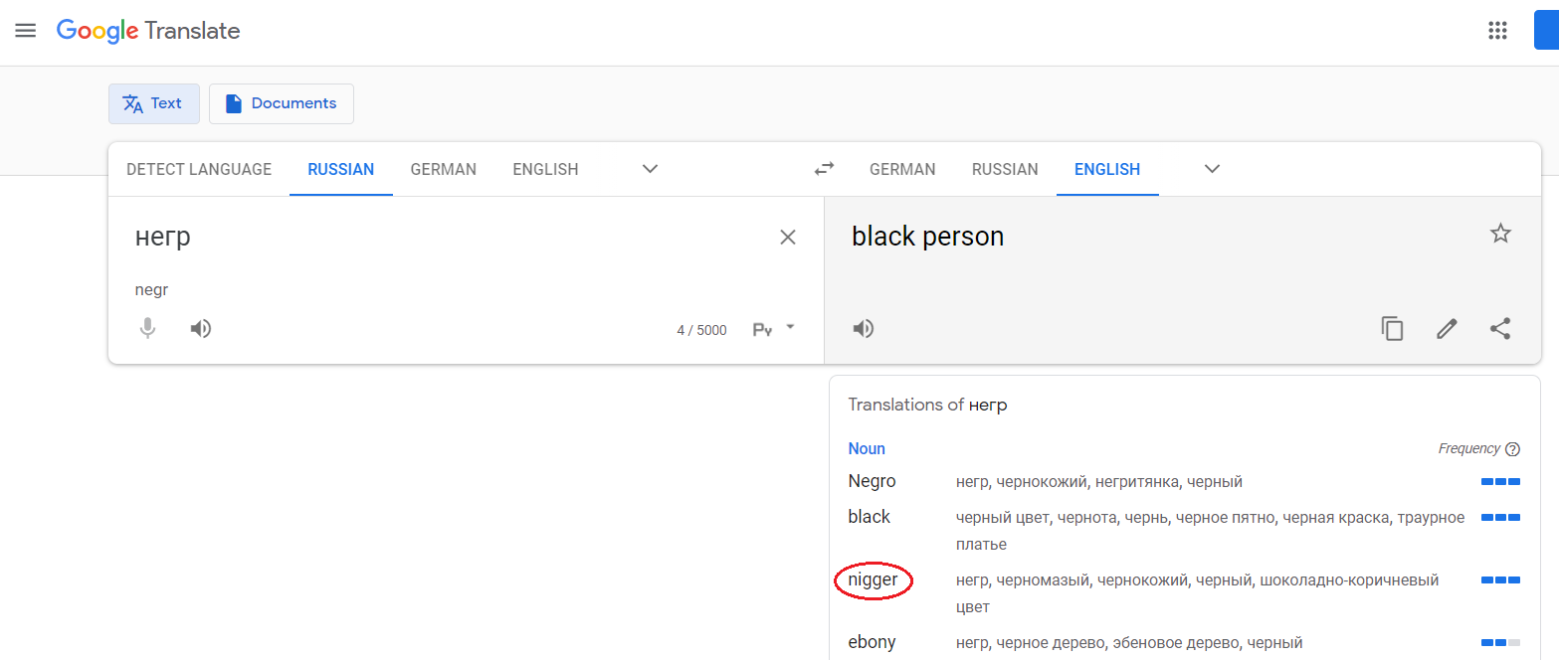Select Russian as source language

click(341, 169)
